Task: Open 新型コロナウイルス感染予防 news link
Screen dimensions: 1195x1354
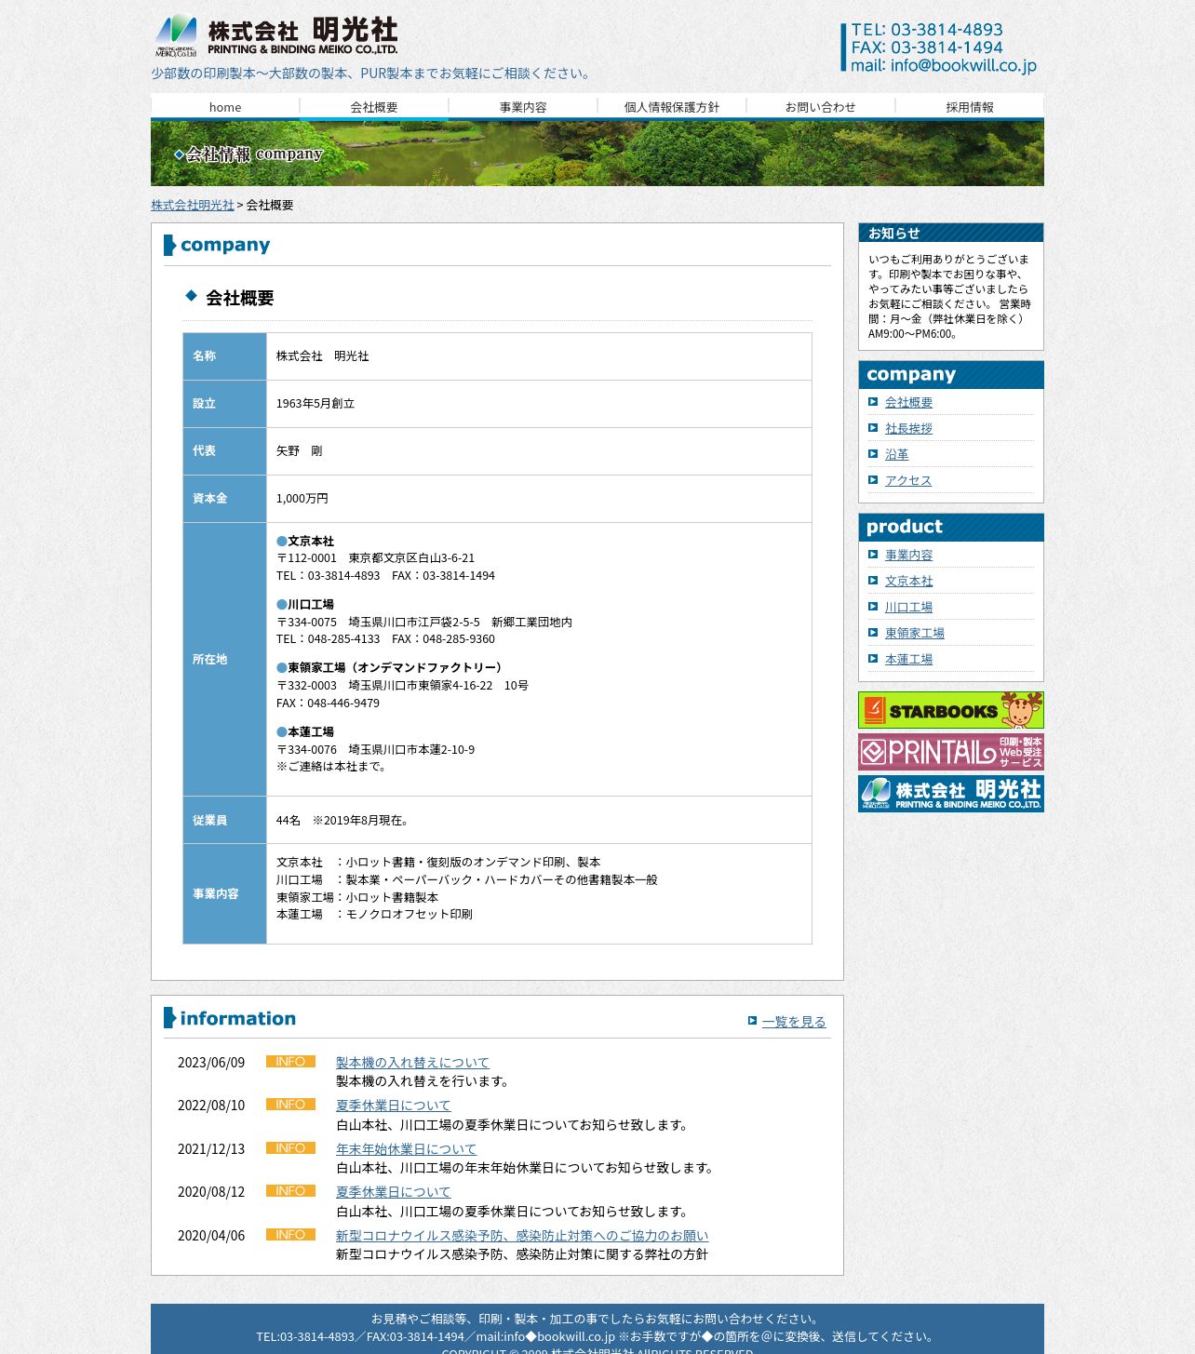Action: [x=522, y=1236]
